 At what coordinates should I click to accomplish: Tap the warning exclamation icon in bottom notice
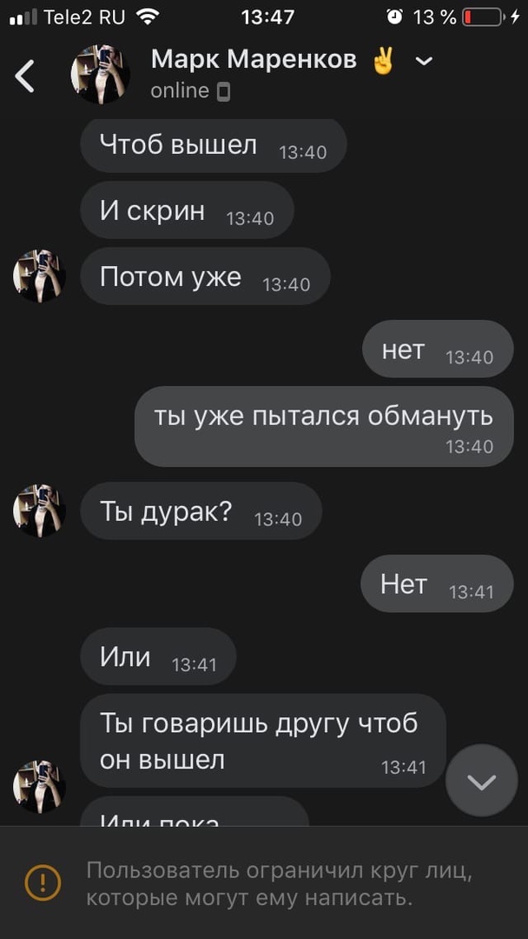(x=43, y=882)
